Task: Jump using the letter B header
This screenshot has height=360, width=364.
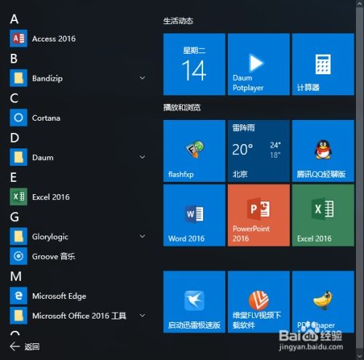Action: [14, 58]
